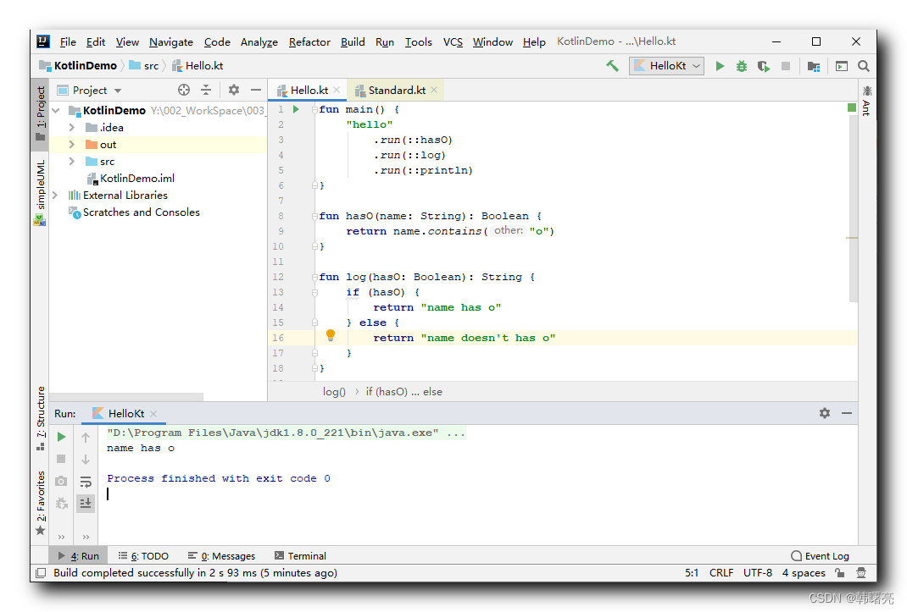Expand the out folder
This screenshot has width=907, height=612.
(x=72, y=145)
